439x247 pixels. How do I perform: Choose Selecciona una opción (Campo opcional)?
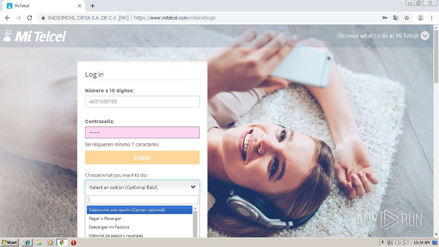[140, 210]
